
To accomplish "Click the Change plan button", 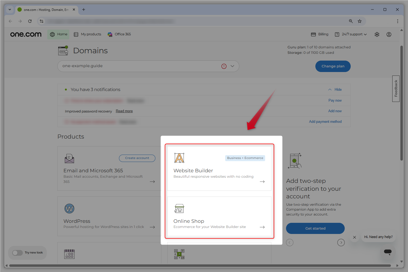I will tap(333, 66).
